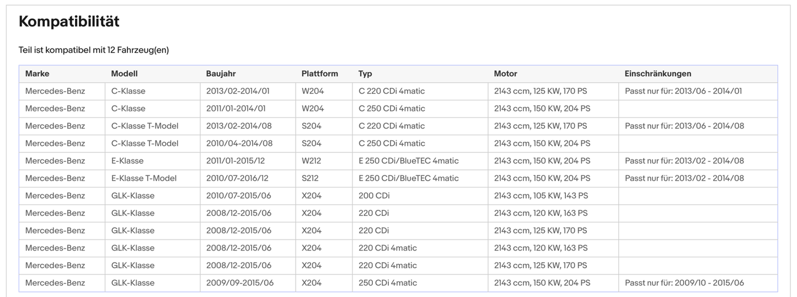
Task: Click restriction 'Passt nur für: 2009/10 - 2015/06'
Action: coord(684,283)
